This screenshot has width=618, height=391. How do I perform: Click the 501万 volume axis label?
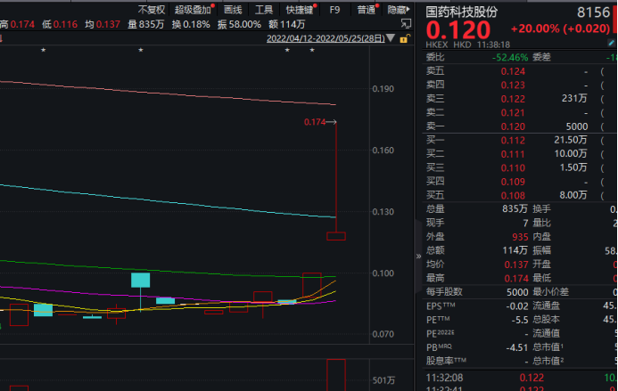pos(383,380)
